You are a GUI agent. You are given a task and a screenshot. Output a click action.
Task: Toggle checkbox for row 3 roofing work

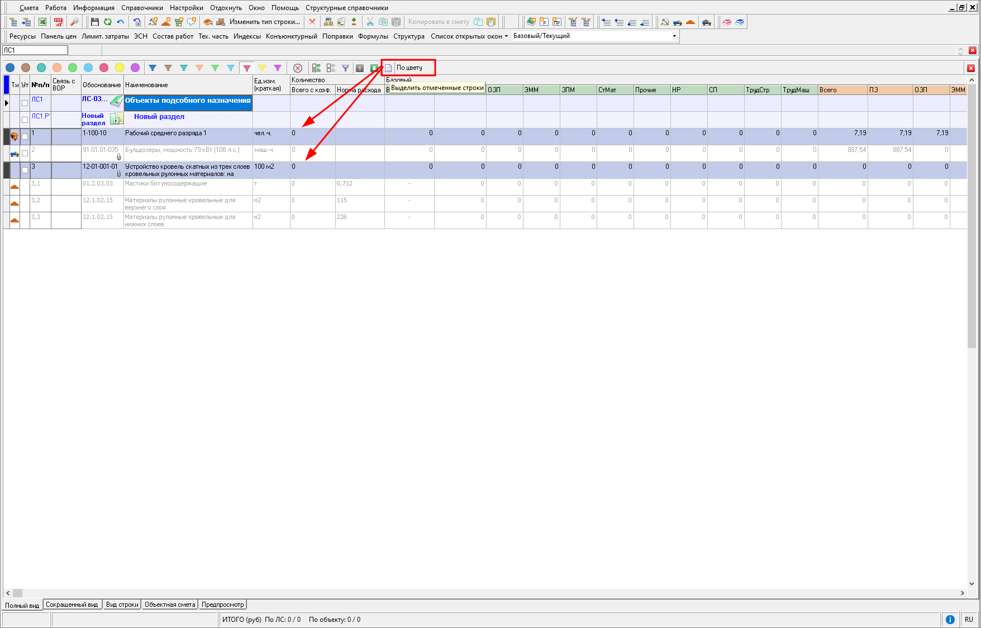tap(25, 170)
